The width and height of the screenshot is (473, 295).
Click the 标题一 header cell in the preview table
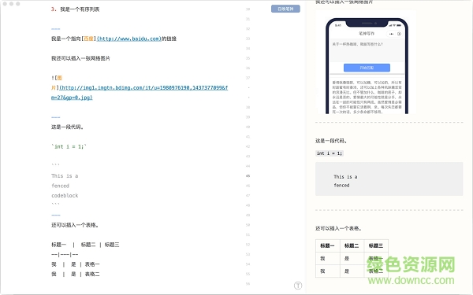(328, 245)
